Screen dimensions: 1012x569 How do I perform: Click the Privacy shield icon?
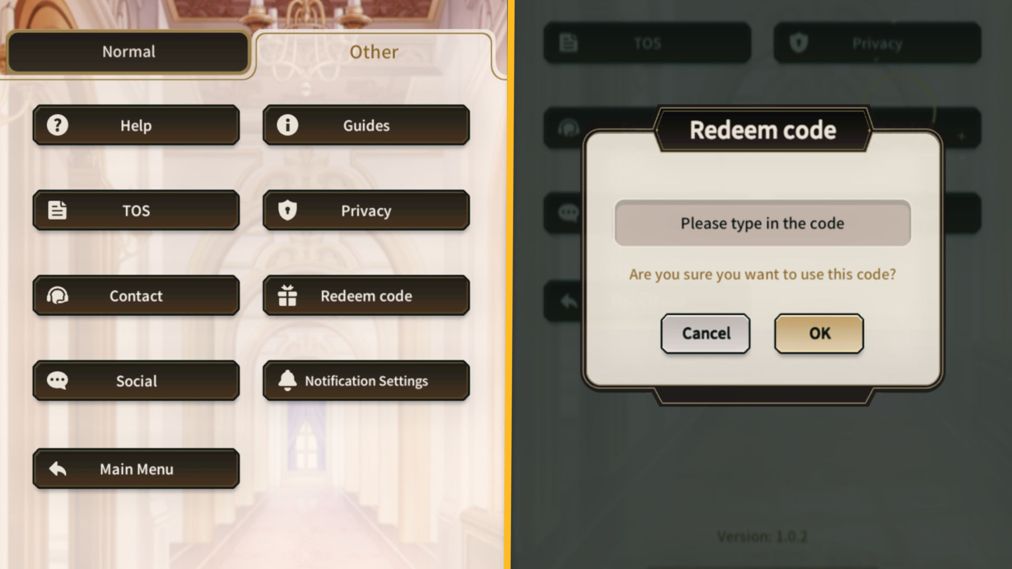coord(287,210)
